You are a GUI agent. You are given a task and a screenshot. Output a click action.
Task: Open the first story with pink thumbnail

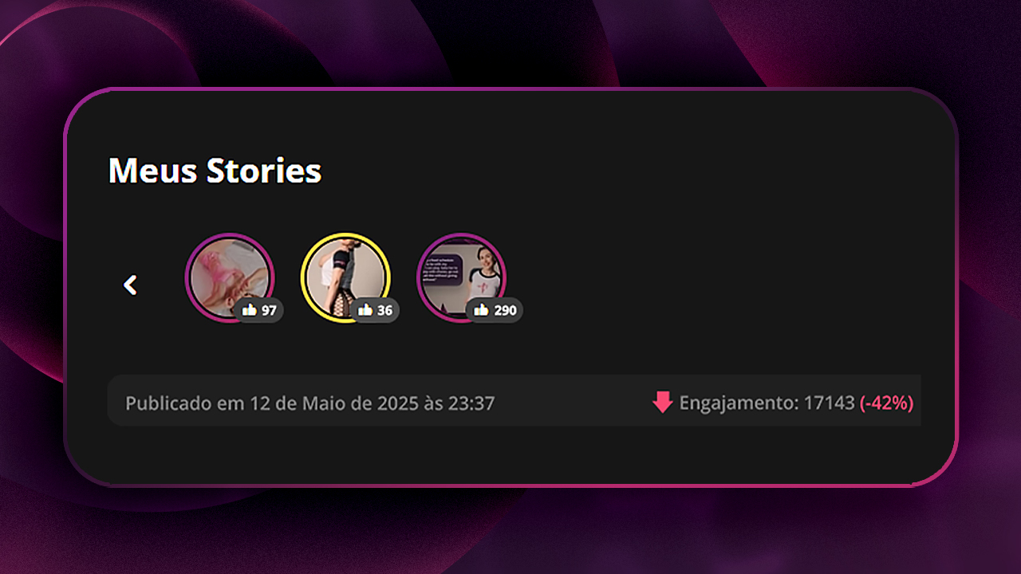point(230,277)
